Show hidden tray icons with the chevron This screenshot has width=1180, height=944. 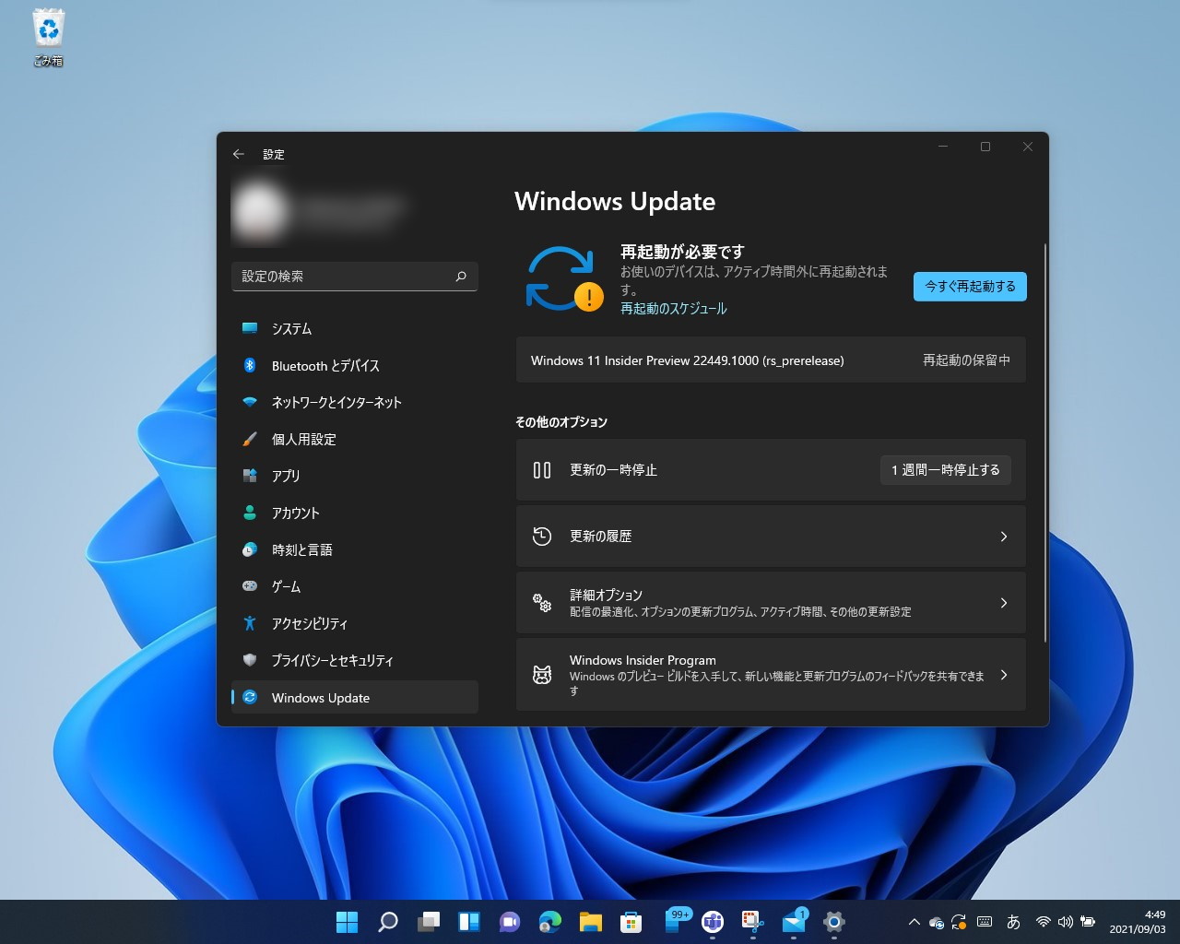click(x=914, y=921)
